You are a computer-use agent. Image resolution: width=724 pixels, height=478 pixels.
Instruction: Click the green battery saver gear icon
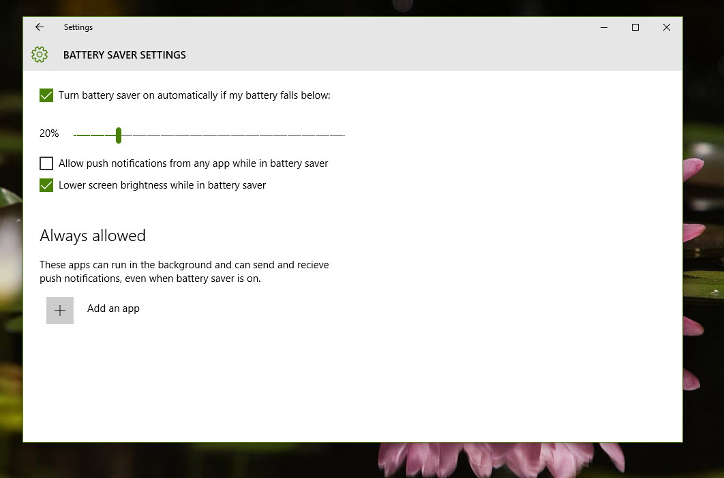pyautogui.click(x=40, y=54)
